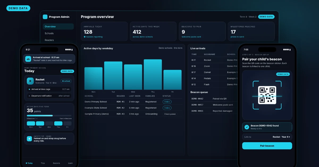319x167 pixels.
Task: Click Online status for Example State School
Action: click(167, 108)
